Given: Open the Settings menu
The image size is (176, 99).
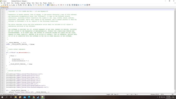Looking at the screenshot, I should pyautogui.click(x=28, y=3).
